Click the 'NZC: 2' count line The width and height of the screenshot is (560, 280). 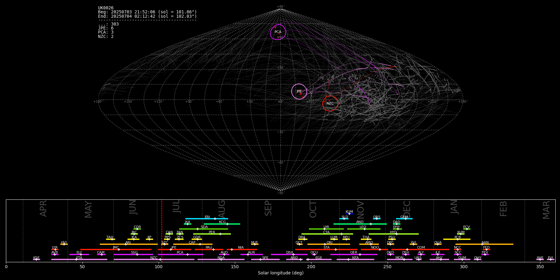pos(106,37)
